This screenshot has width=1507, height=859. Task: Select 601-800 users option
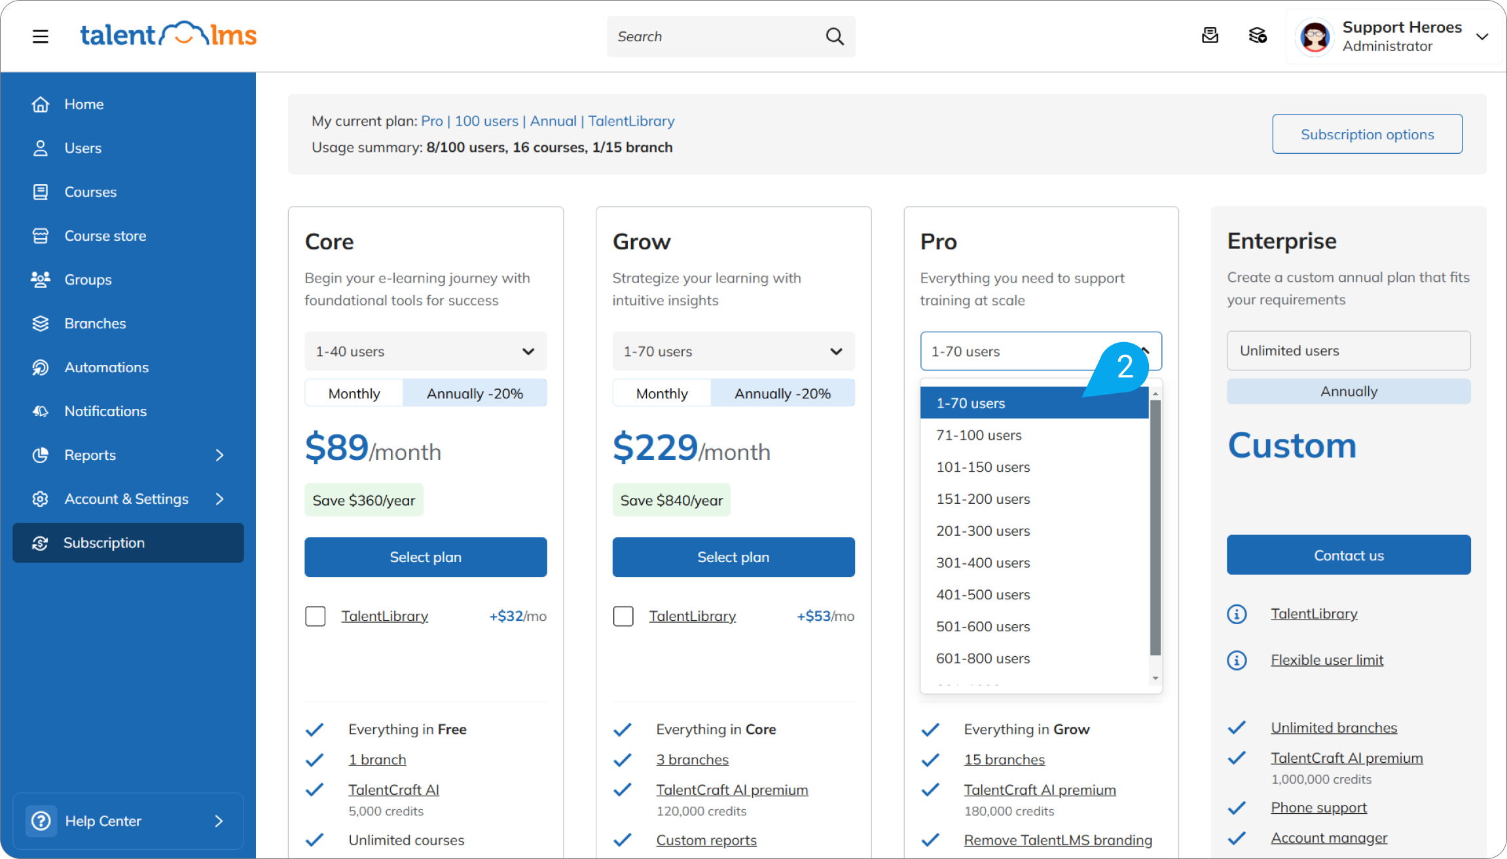click(1034, 659)
